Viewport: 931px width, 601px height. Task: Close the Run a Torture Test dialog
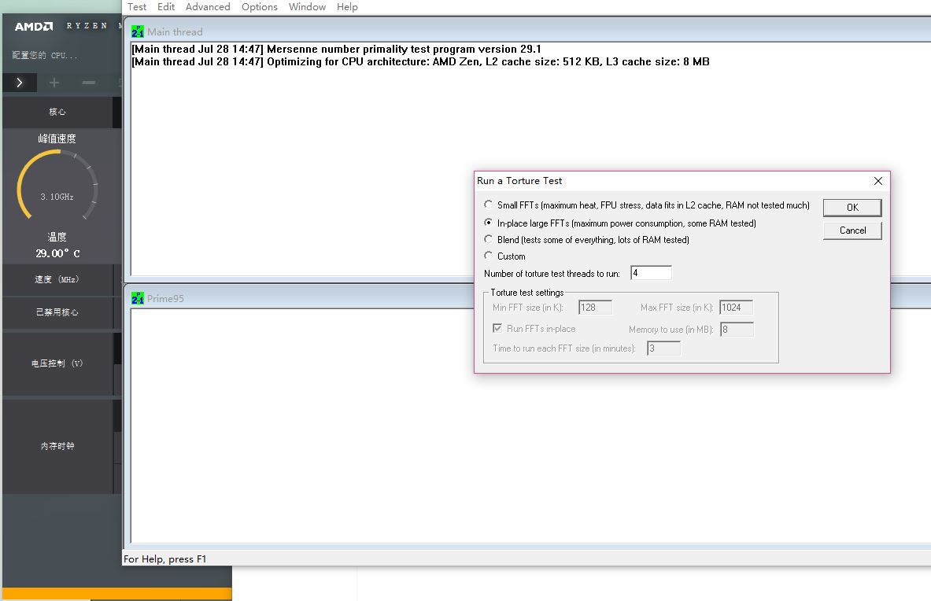[878, 181]
